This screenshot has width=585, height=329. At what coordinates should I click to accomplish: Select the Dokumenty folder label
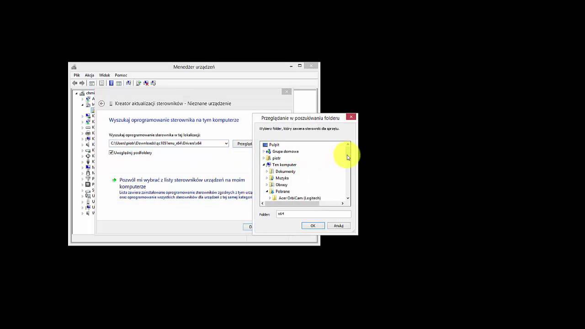click(x=286, y=171)
